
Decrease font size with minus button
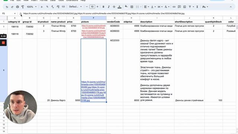(x=87, y=7)
